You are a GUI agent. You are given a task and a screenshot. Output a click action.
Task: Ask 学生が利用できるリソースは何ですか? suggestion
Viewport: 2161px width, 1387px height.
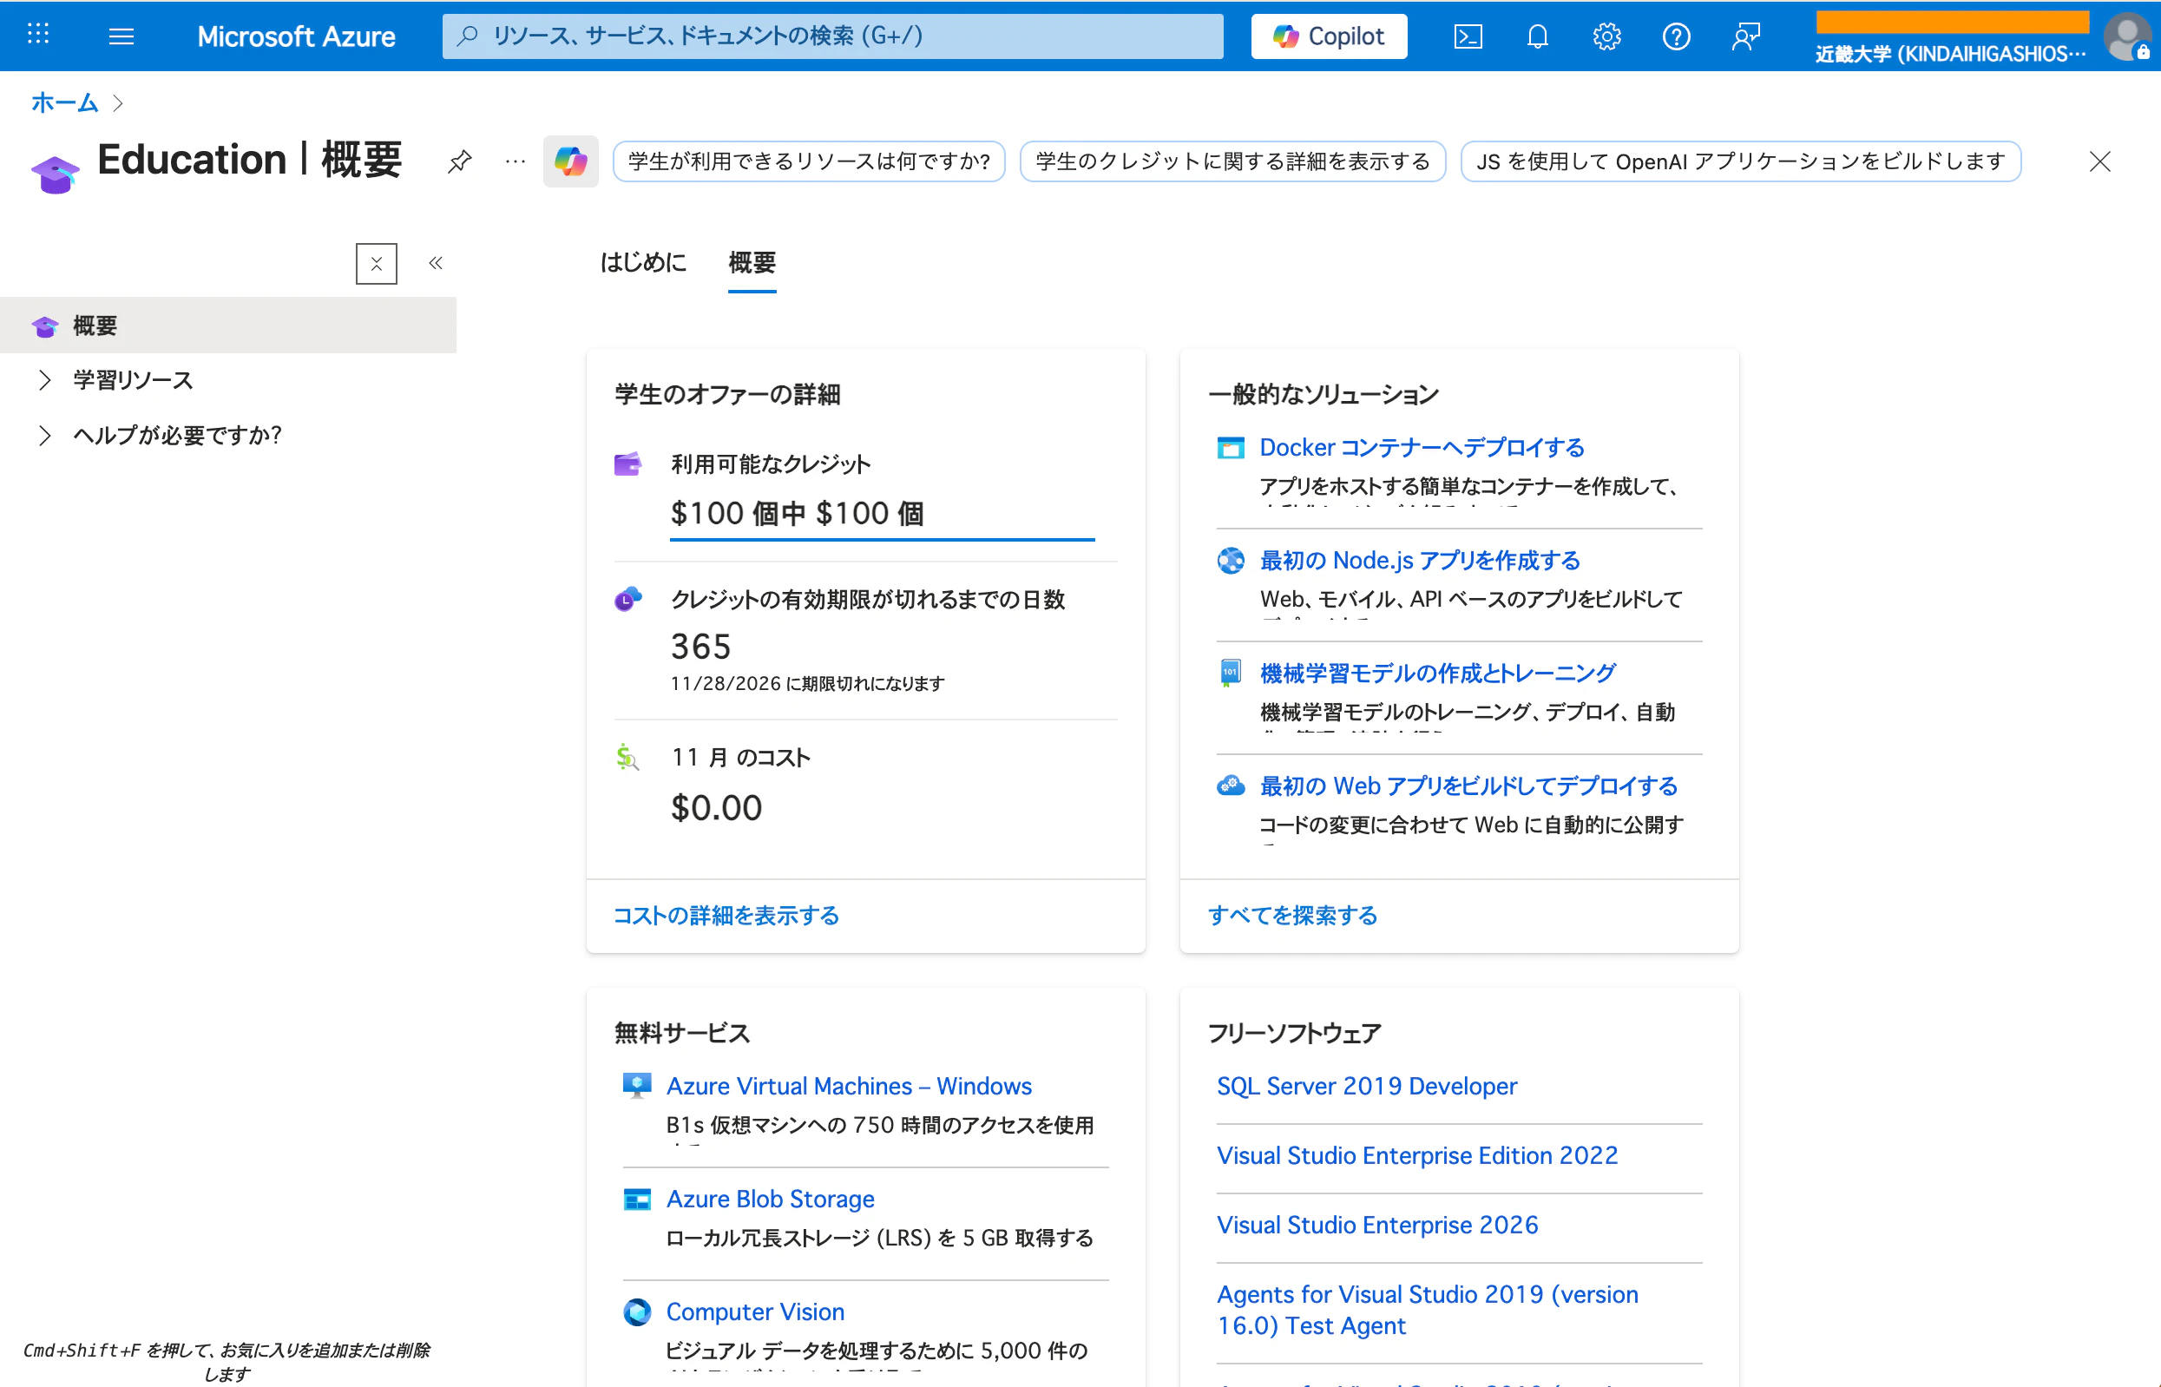pyautogui.click(x=809, y=161)
